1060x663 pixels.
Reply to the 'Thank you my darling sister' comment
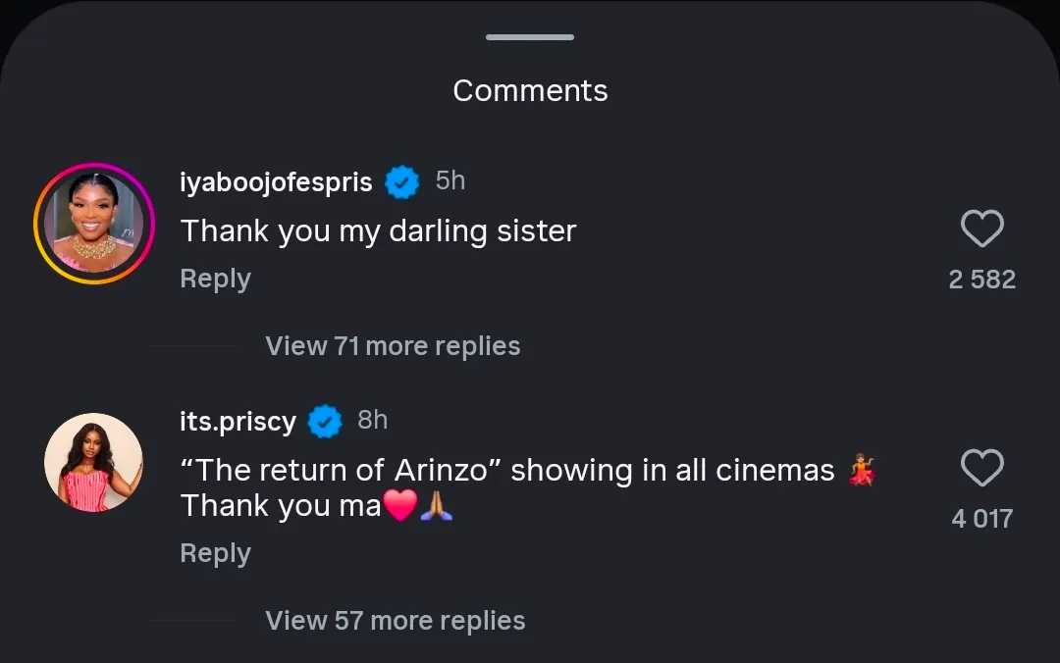[216, 279]
